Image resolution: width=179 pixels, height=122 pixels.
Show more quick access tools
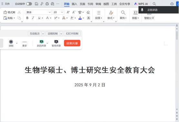58,4
